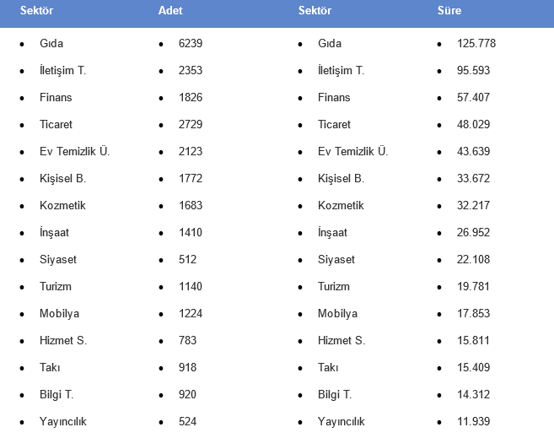
Task: Select the Yayıncılık count 524
Action: (187, 421)
